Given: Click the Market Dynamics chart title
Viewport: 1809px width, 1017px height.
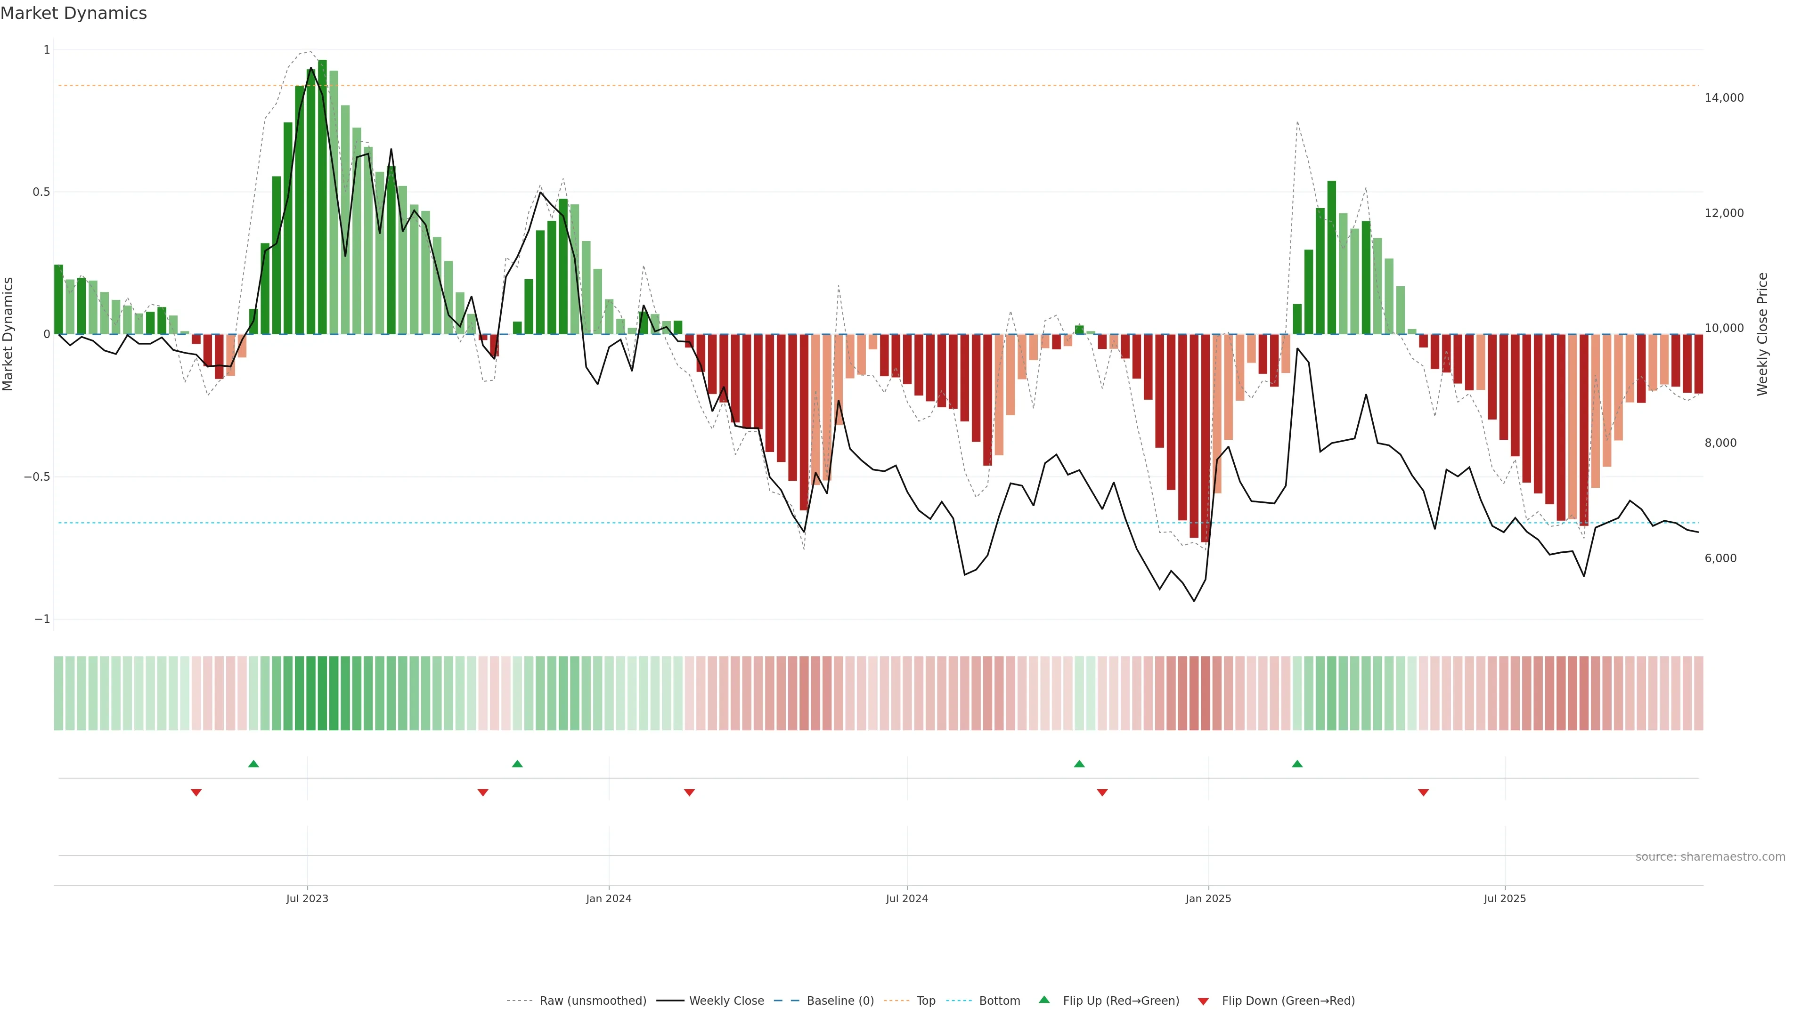Looking at the screenshot, I should pyautogui.click(x=74, y=13).
